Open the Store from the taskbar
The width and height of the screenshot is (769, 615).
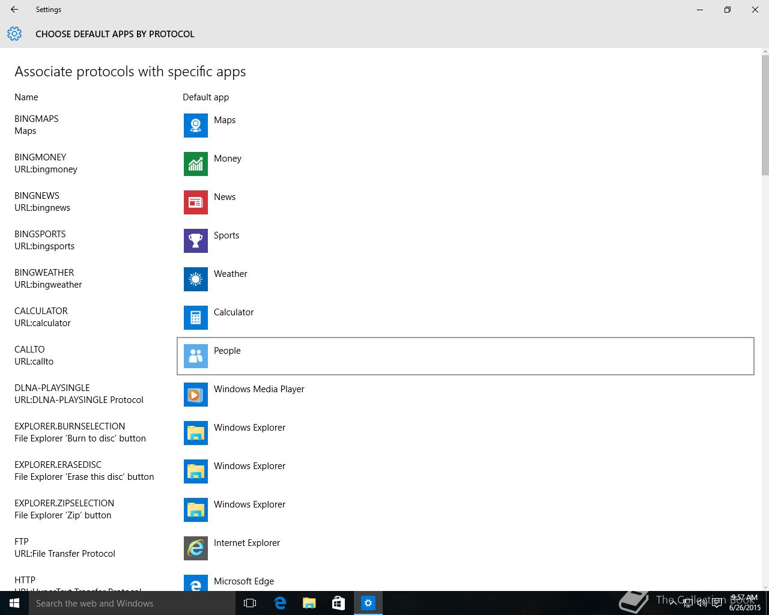tap(338, 603)
